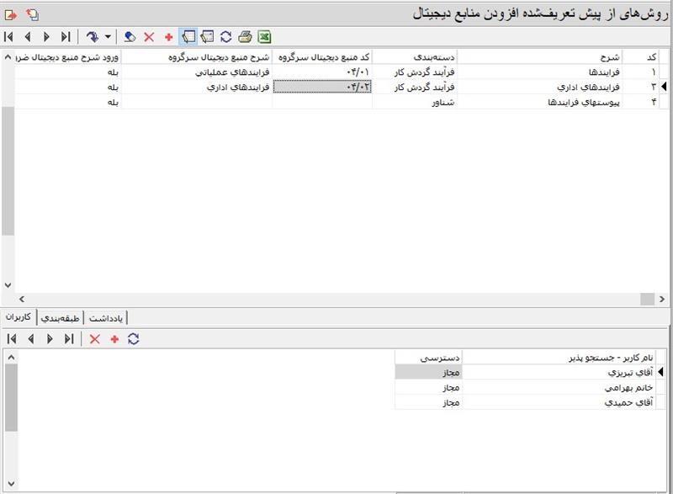
Task: Switch to the طبقه‌بندي tab
Action: tap(61, 317)
